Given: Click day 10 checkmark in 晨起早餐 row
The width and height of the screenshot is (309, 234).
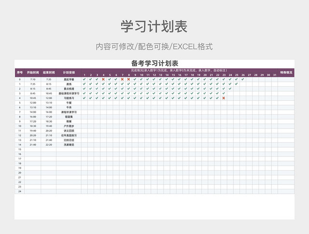Looking at the screenshot, I should (141, 79).
